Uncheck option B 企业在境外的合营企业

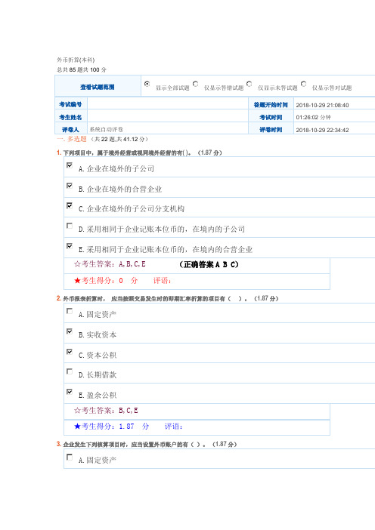(x=70, y=186)
